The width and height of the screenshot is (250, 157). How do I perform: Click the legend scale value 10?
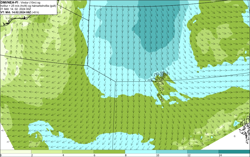click(158, 155)
